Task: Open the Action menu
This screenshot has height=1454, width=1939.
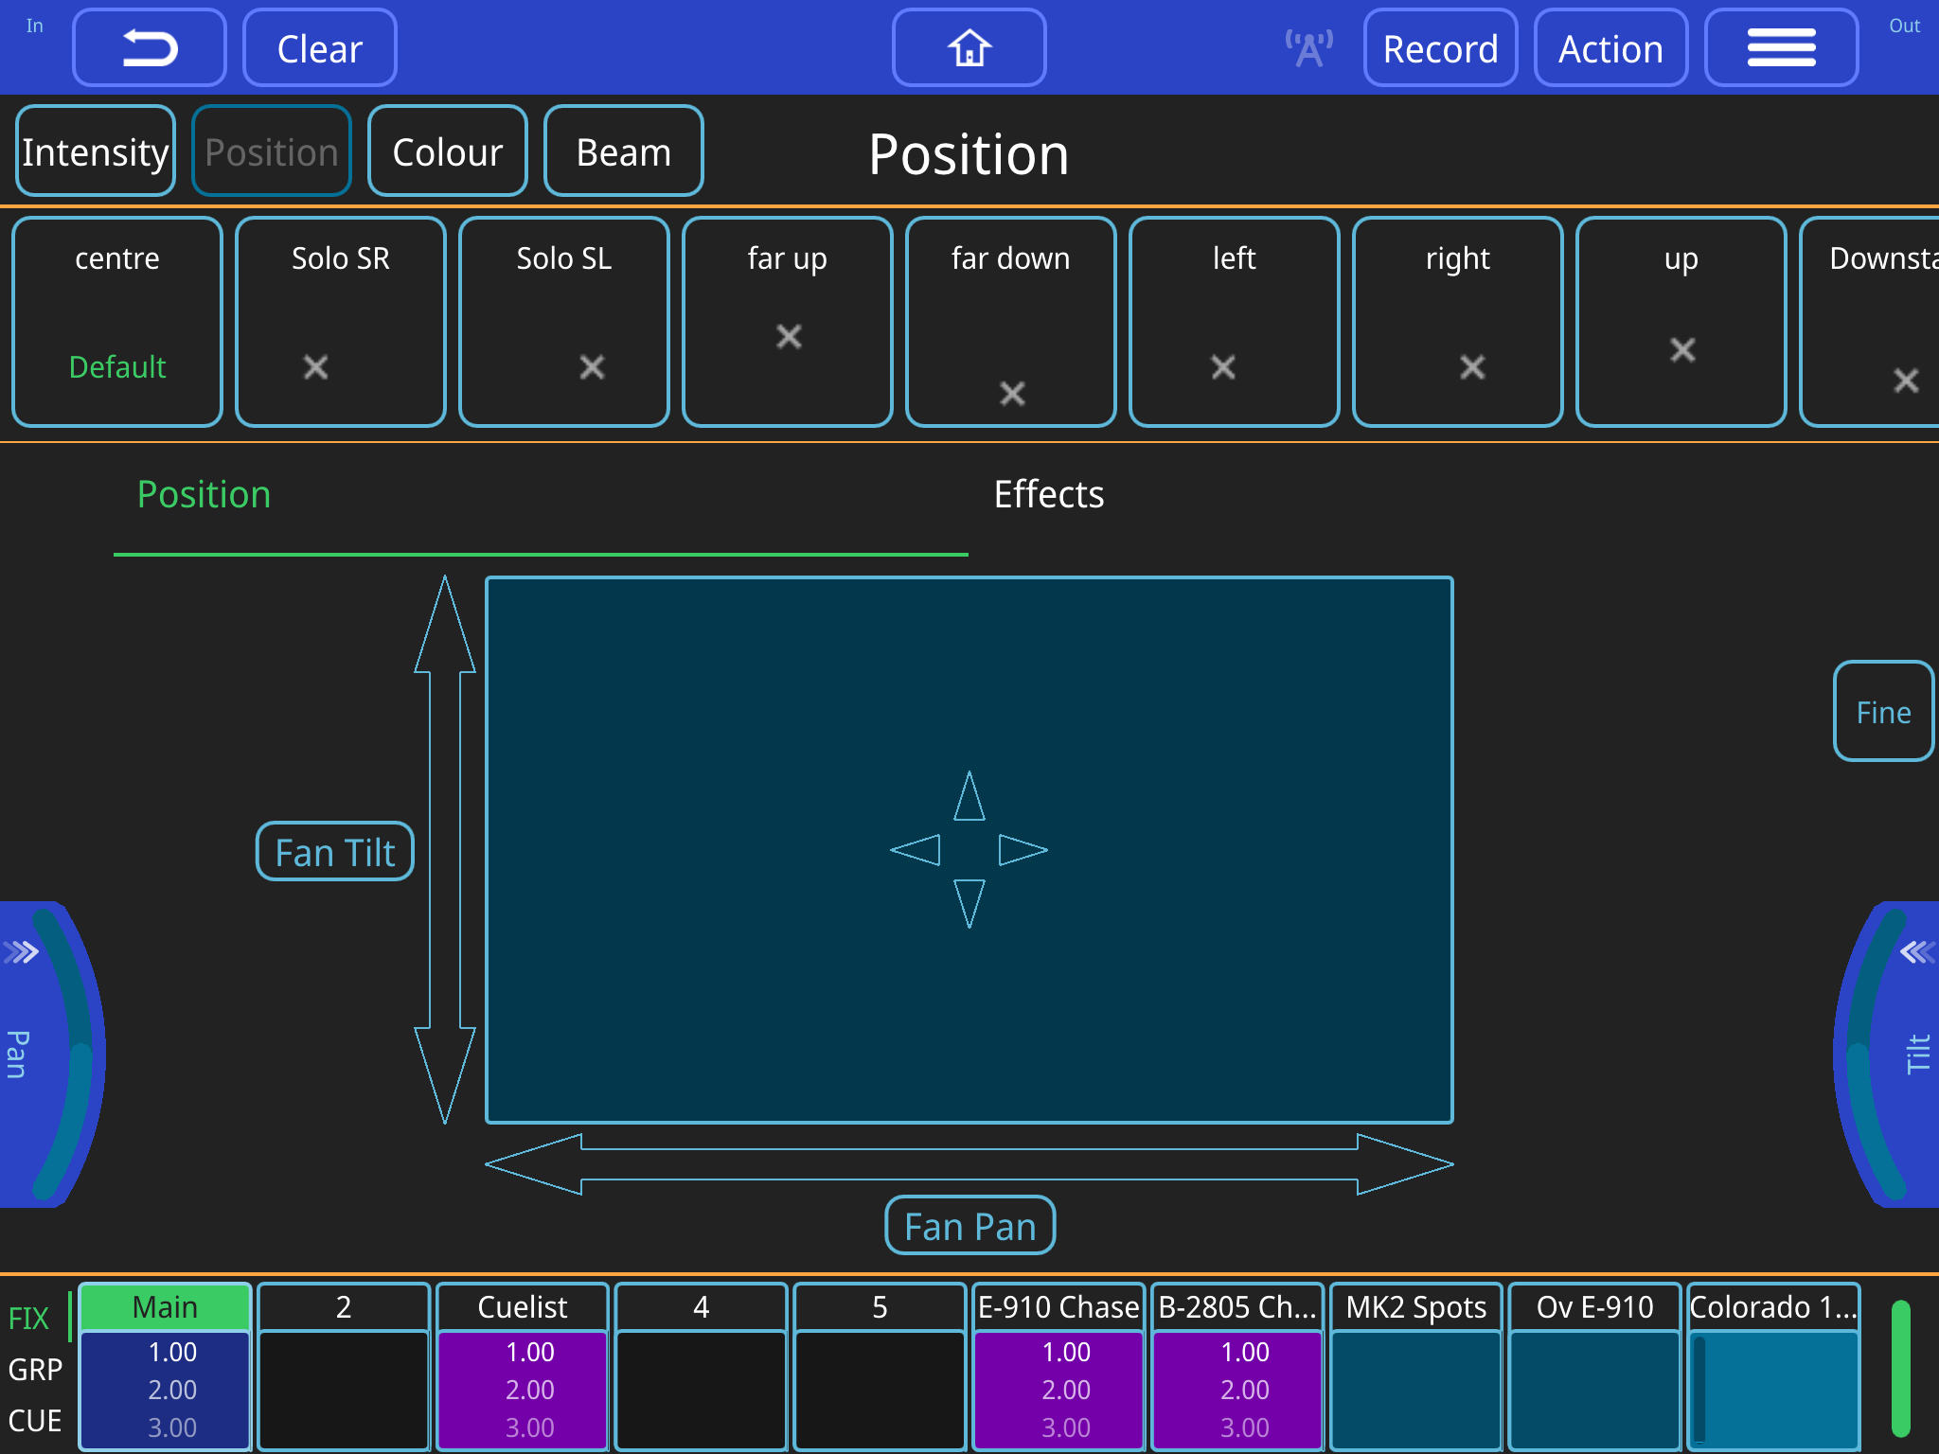Action: (1610, 48)
